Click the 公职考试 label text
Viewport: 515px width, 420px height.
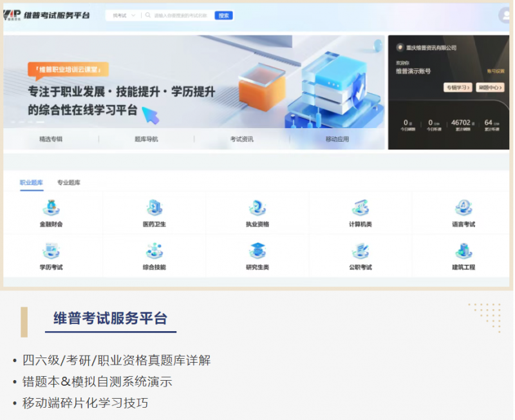(x=360, y=267)
